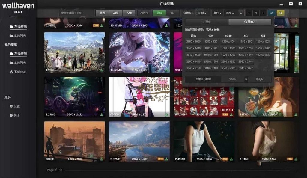
Task: Open the 设置 settings page
Action: click(x=15, y=106)
